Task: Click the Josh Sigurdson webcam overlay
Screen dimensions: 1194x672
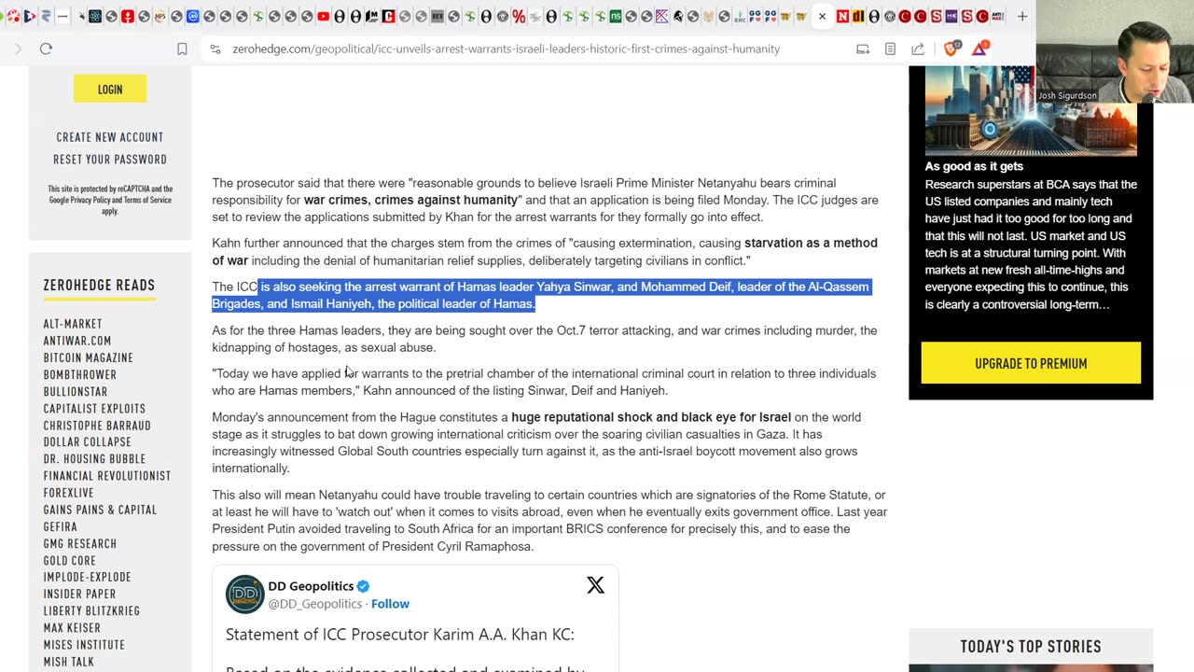Action: pyautogui.click(x=1115, y=51)
